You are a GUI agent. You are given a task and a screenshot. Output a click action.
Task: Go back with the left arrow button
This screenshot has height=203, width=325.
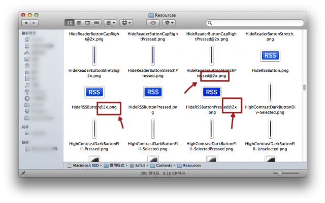26,23
